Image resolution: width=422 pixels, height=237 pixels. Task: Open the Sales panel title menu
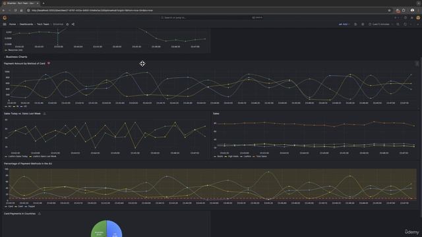216,114
